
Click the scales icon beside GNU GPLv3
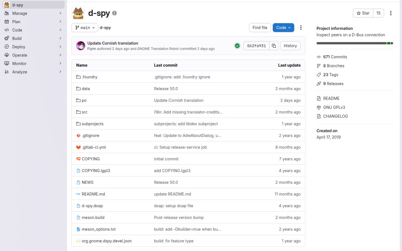(319, 108)
